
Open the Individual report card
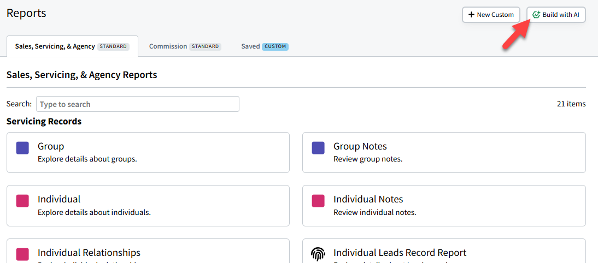(148, 206)
